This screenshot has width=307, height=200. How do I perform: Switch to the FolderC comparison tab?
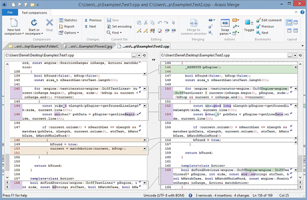point(33,46)
